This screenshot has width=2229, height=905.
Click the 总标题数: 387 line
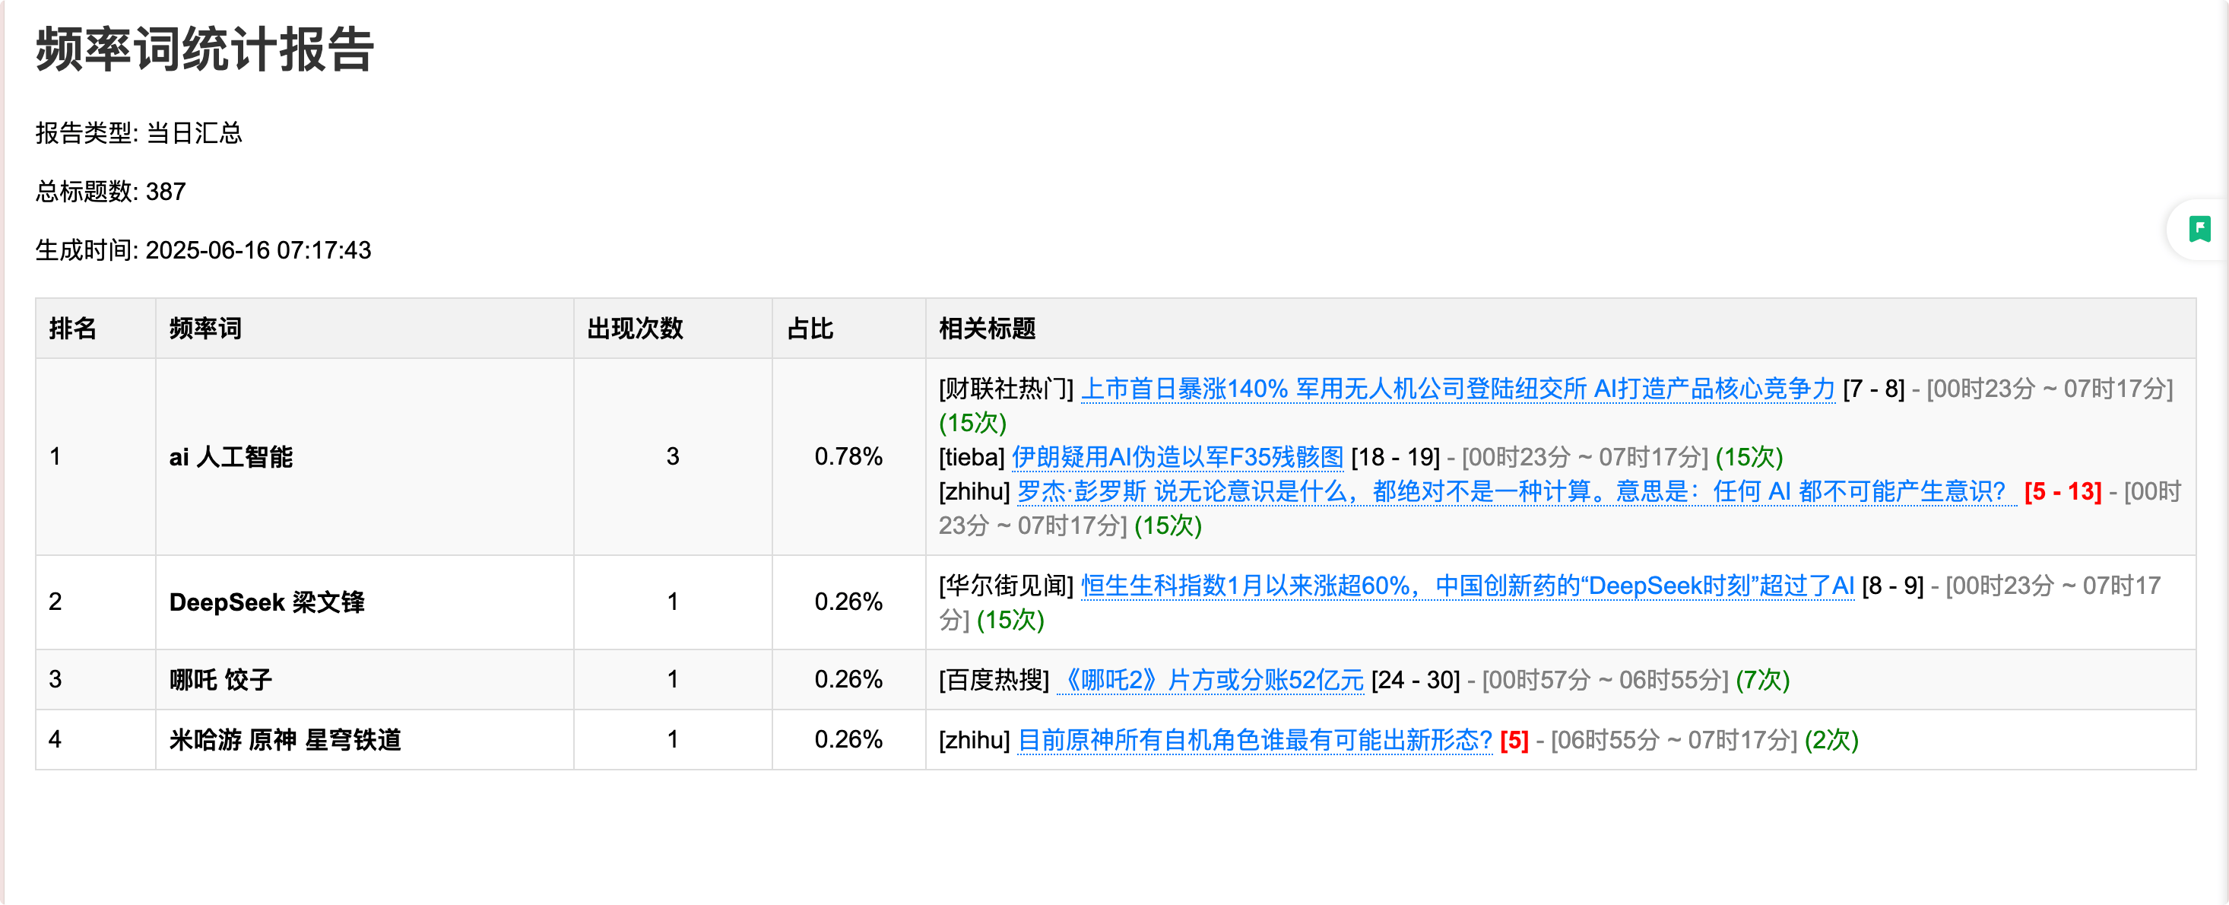click(111, 191)
